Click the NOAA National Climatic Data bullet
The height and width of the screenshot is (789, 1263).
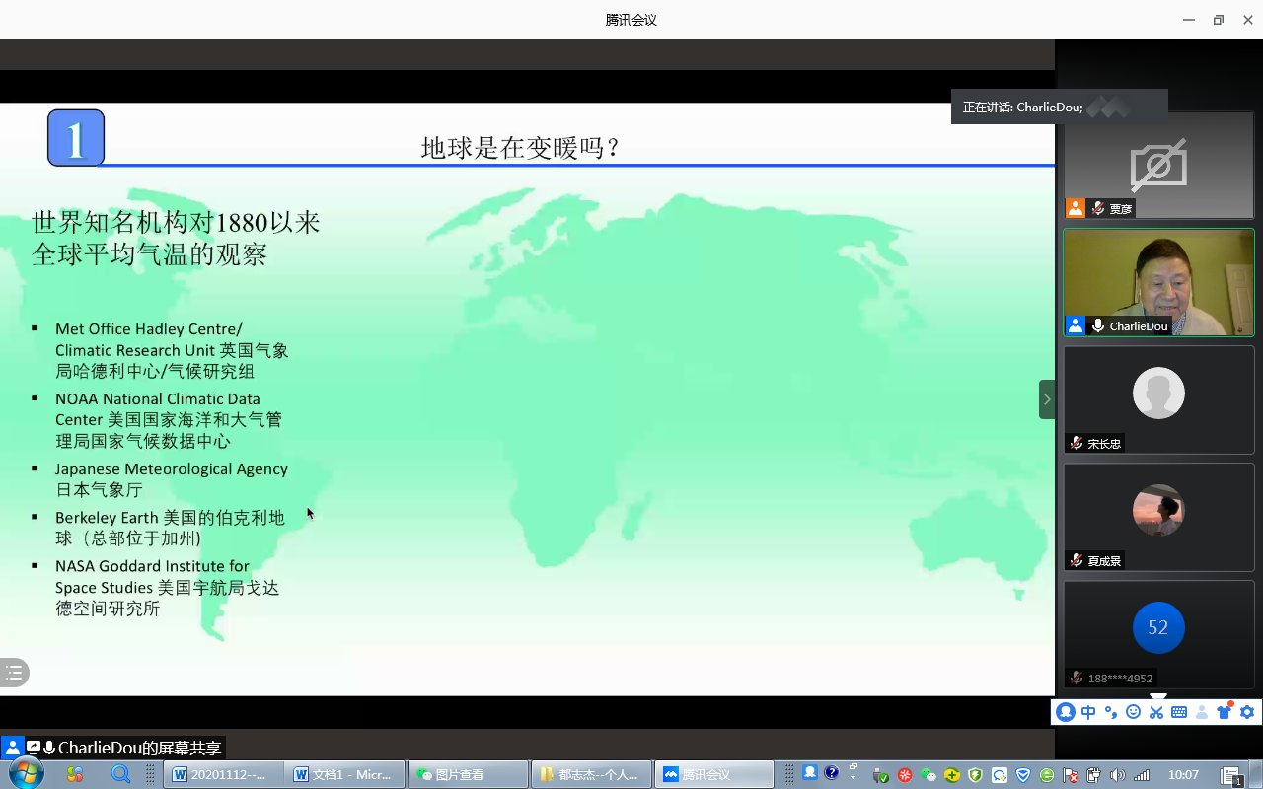169,420
